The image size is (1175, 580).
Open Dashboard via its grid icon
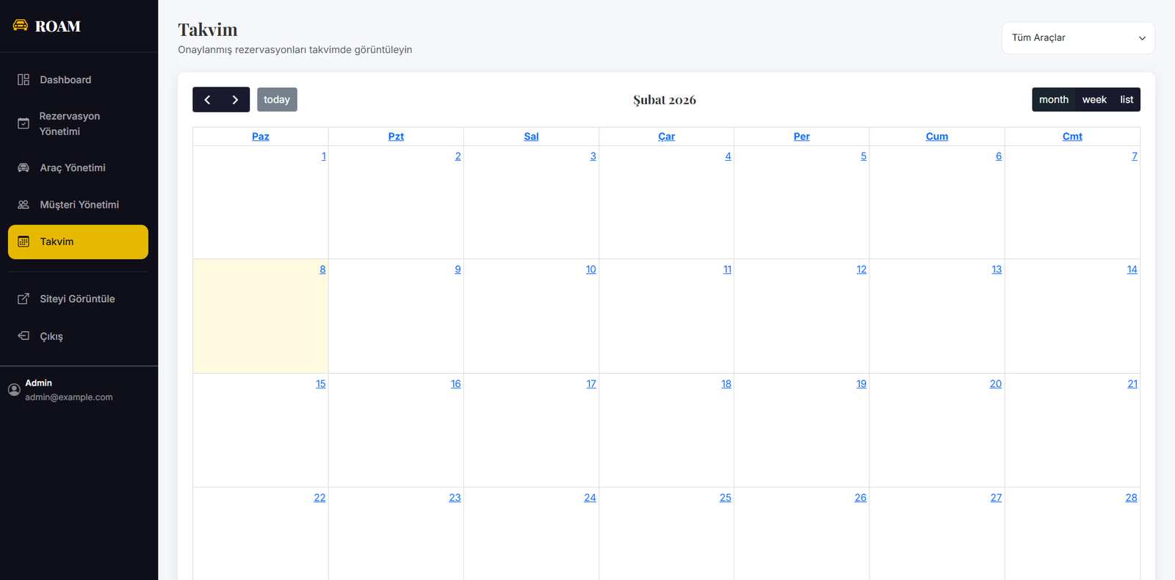click(23, 79)
